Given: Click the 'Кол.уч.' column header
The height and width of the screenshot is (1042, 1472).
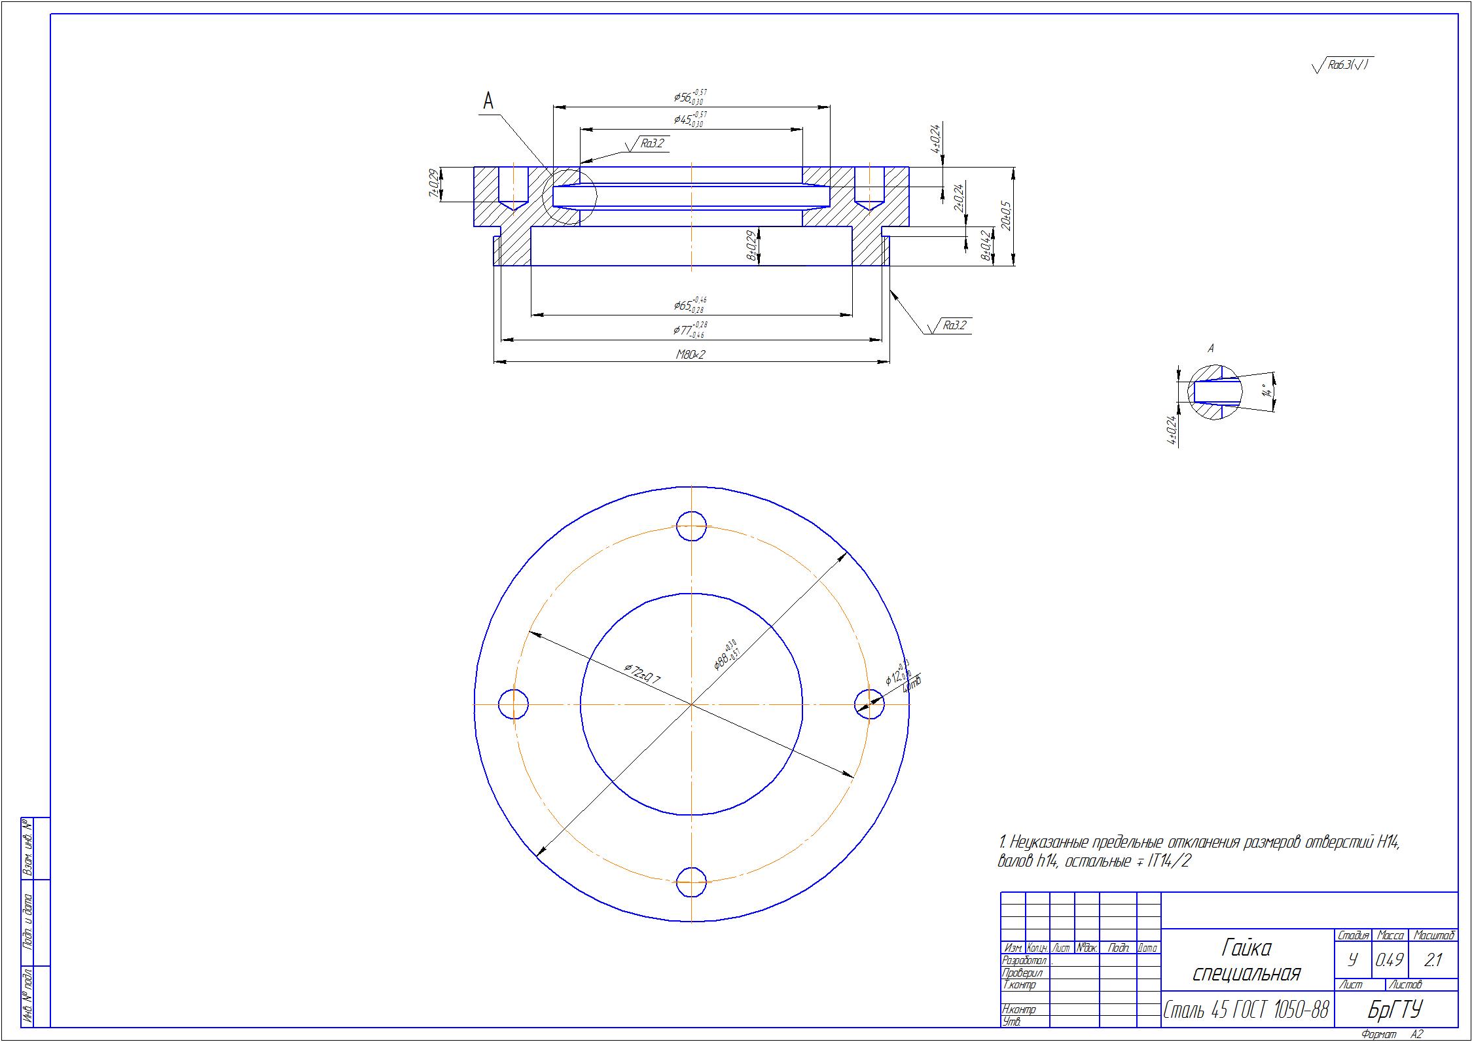Looking at the screenshot, I should tap(1037, 948).
